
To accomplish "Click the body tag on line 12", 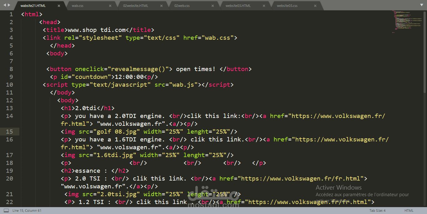I will tap(68, 100).
